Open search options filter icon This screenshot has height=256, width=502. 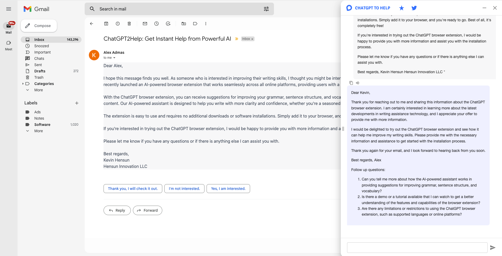(266, 9)
